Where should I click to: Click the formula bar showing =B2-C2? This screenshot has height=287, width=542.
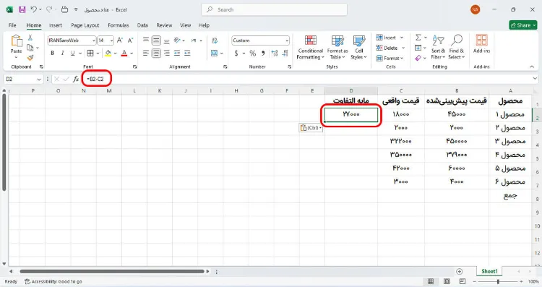[308, 80]
